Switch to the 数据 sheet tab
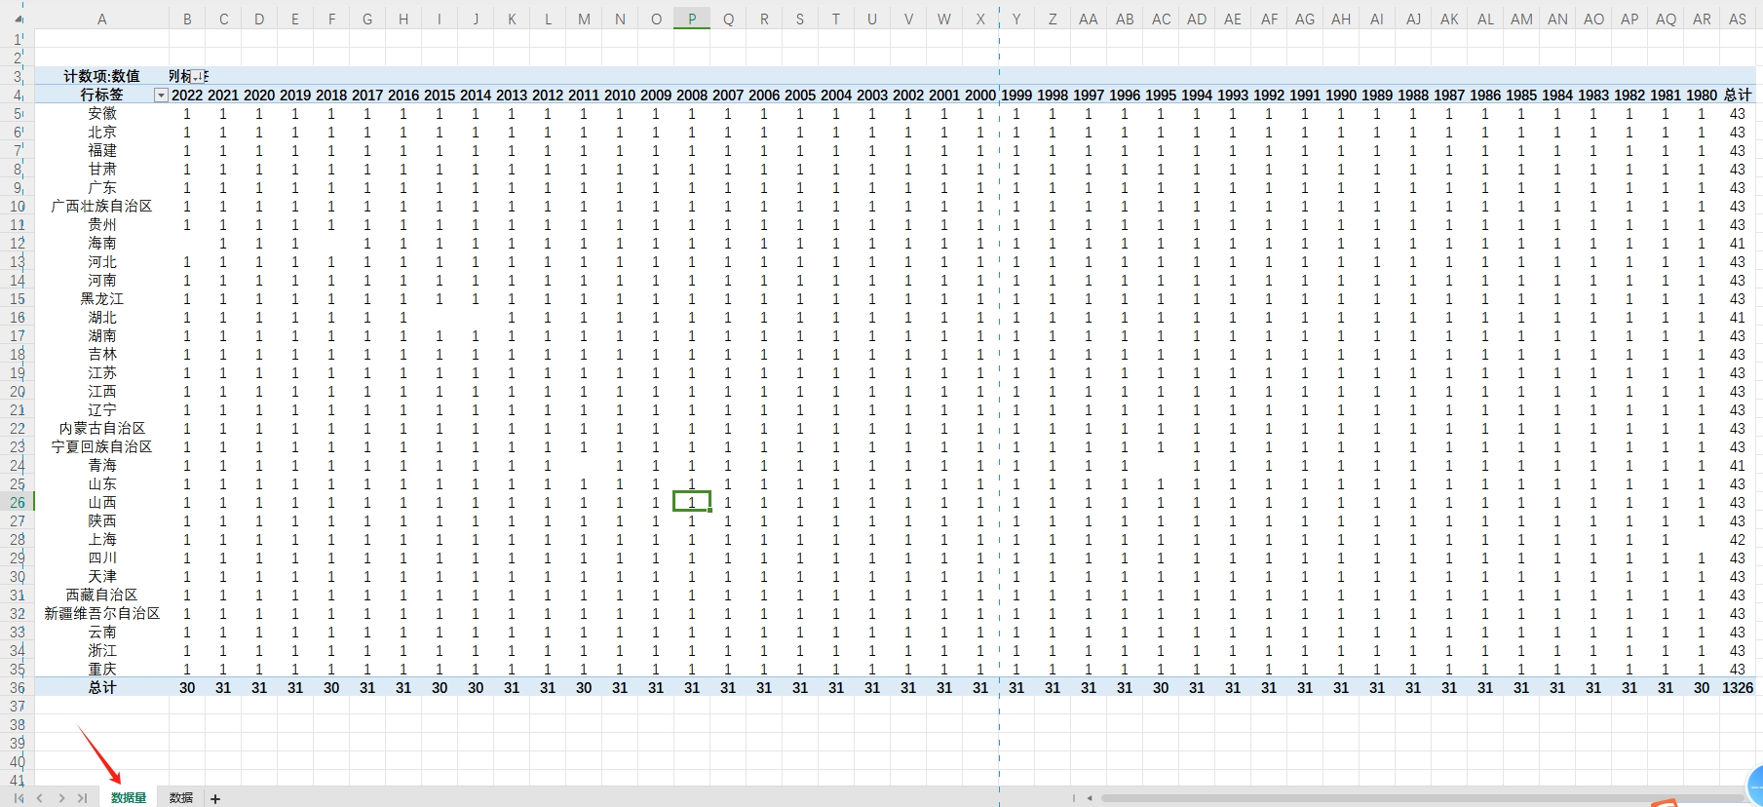 pyautogui.click(x=181, y=798)
